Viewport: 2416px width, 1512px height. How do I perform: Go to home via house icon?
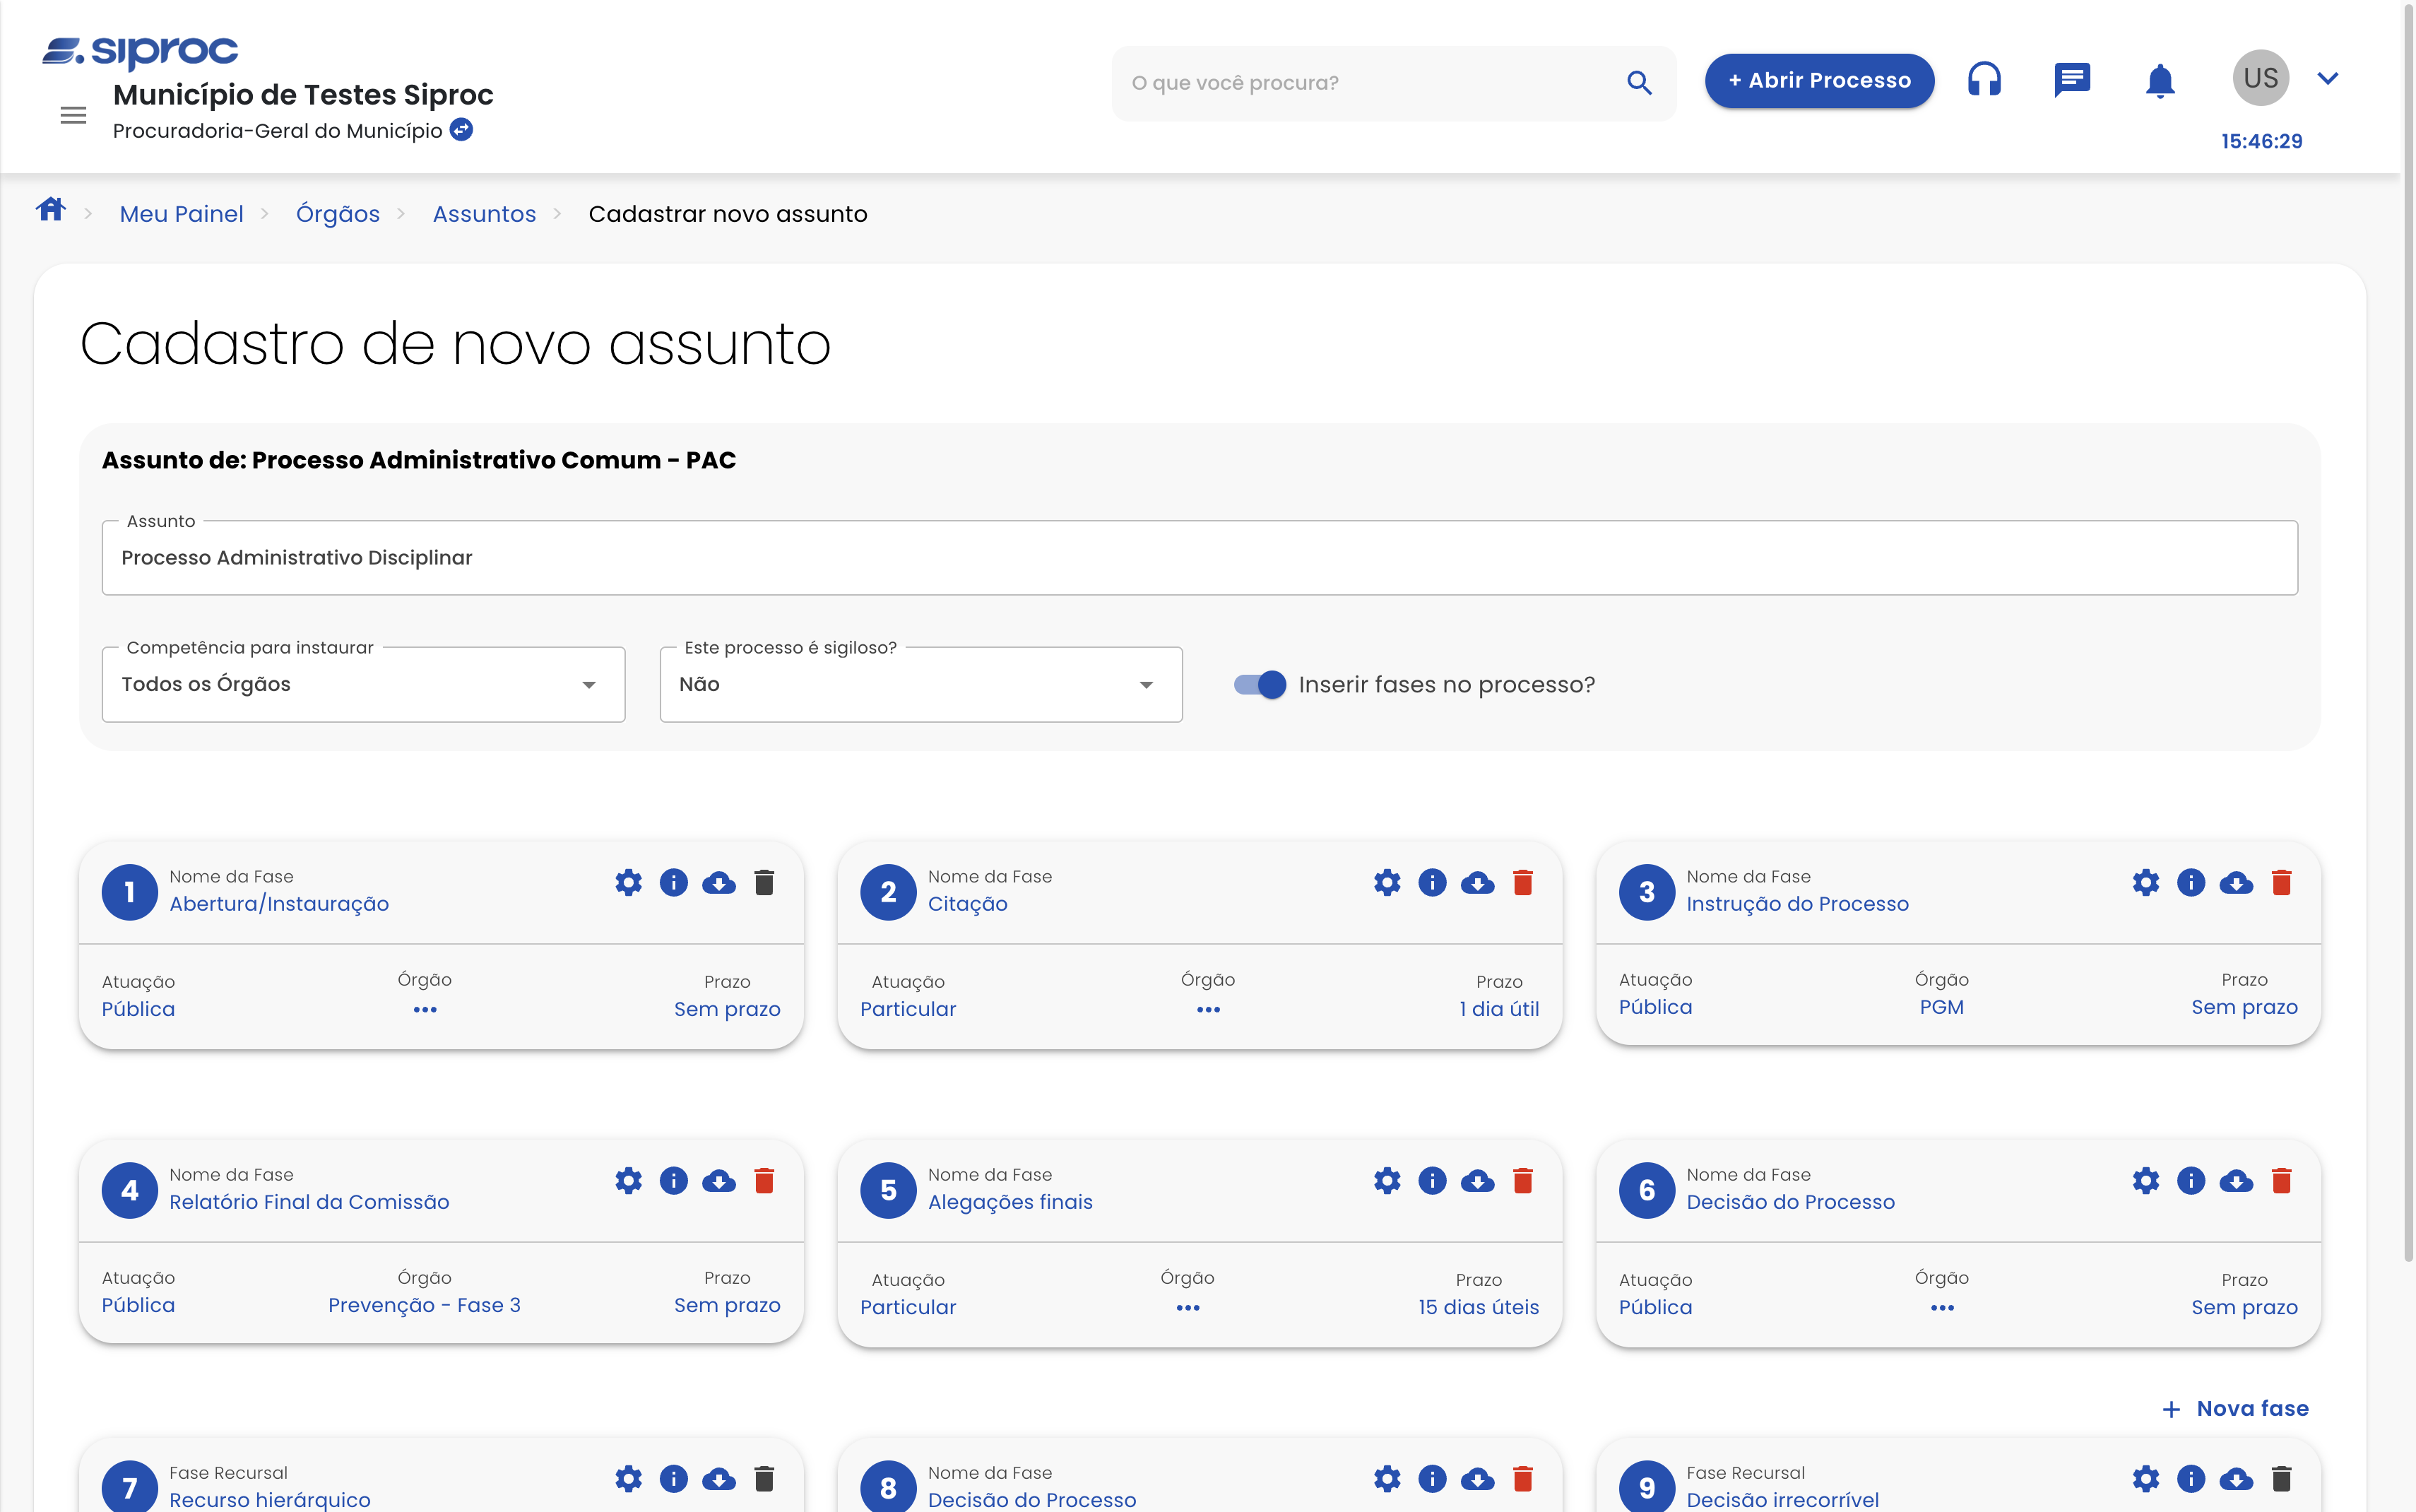coord(51,210)
